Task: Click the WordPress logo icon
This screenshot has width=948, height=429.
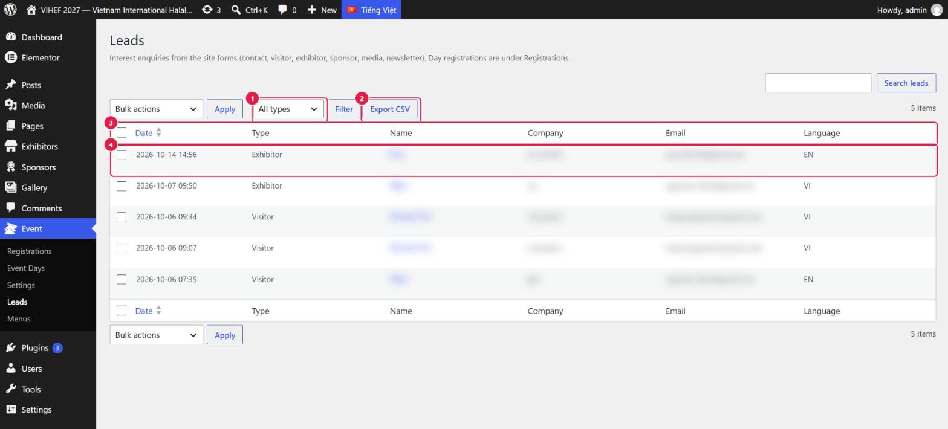Action: coord(10,10)
